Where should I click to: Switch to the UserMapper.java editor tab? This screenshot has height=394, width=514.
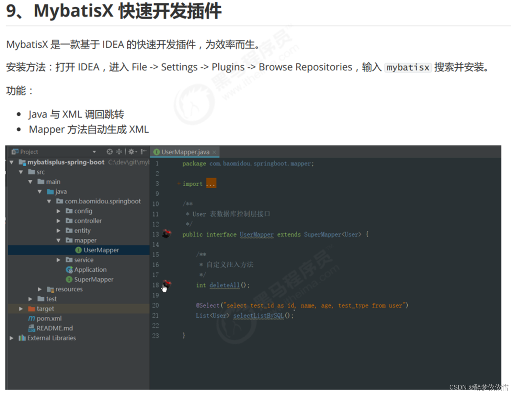pyautogui.click(x=185, y=152)
